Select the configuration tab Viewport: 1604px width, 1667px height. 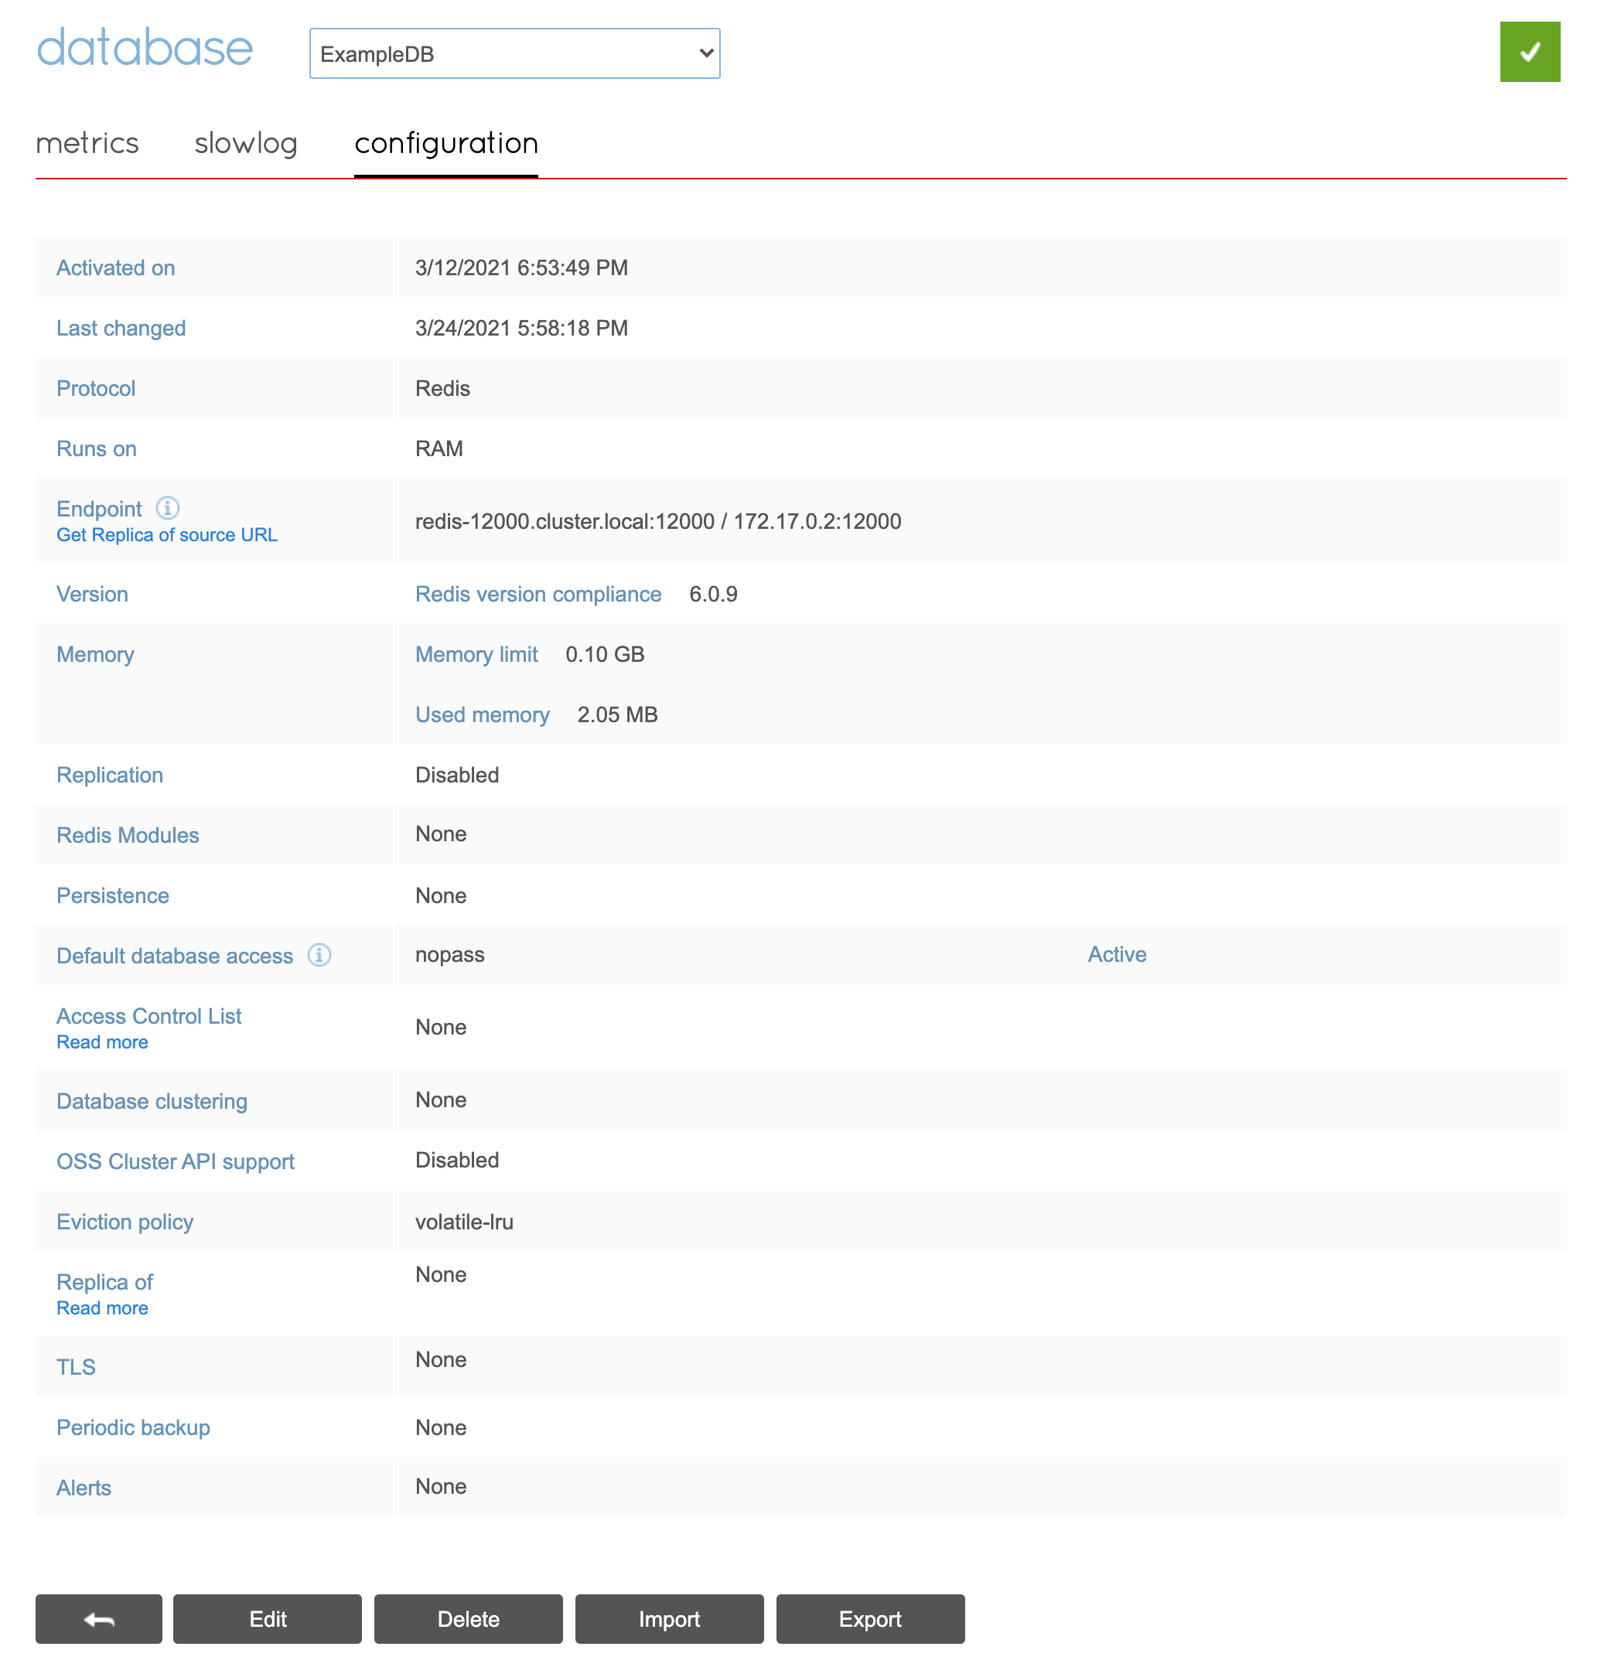point(446,143)
